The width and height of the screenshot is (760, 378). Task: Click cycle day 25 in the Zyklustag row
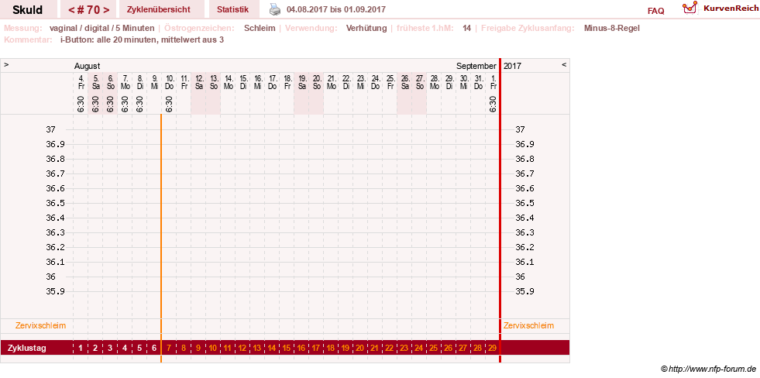point(434,348)
